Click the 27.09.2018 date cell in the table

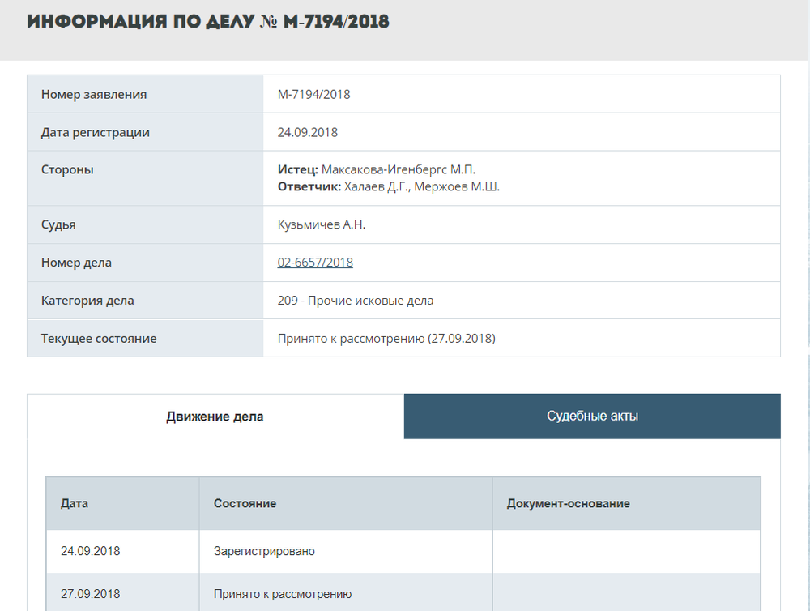tap(90, 594)
